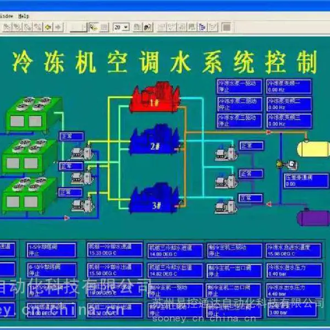Click the 冷冻泵变频二 0.00 Hz field

click(289, 104)
